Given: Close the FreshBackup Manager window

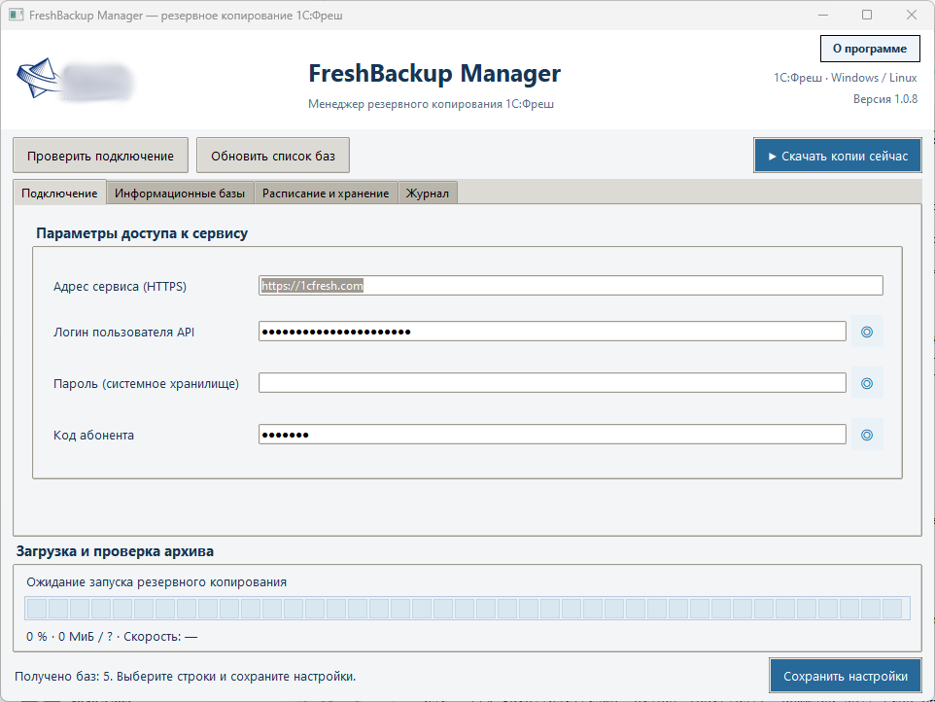Looking at the screenshot, I should tap(911, 15).
